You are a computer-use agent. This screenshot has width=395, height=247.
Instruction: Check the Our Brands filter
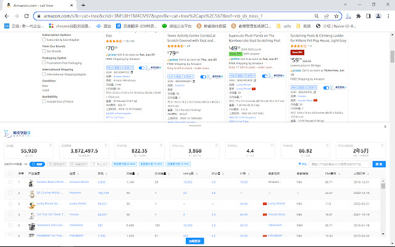(x=44, y=51)
